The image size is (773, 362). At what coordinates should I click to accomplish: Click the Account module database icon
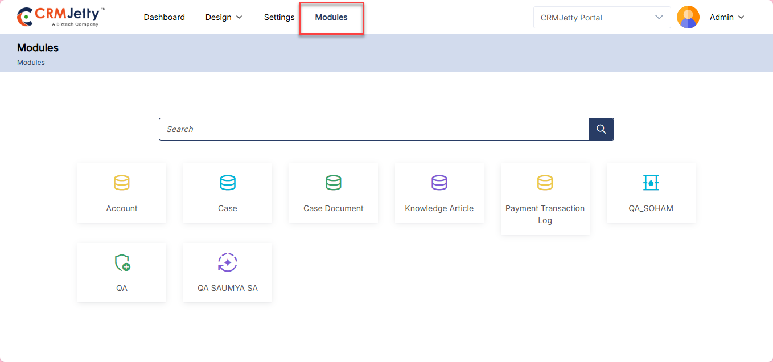122,183
